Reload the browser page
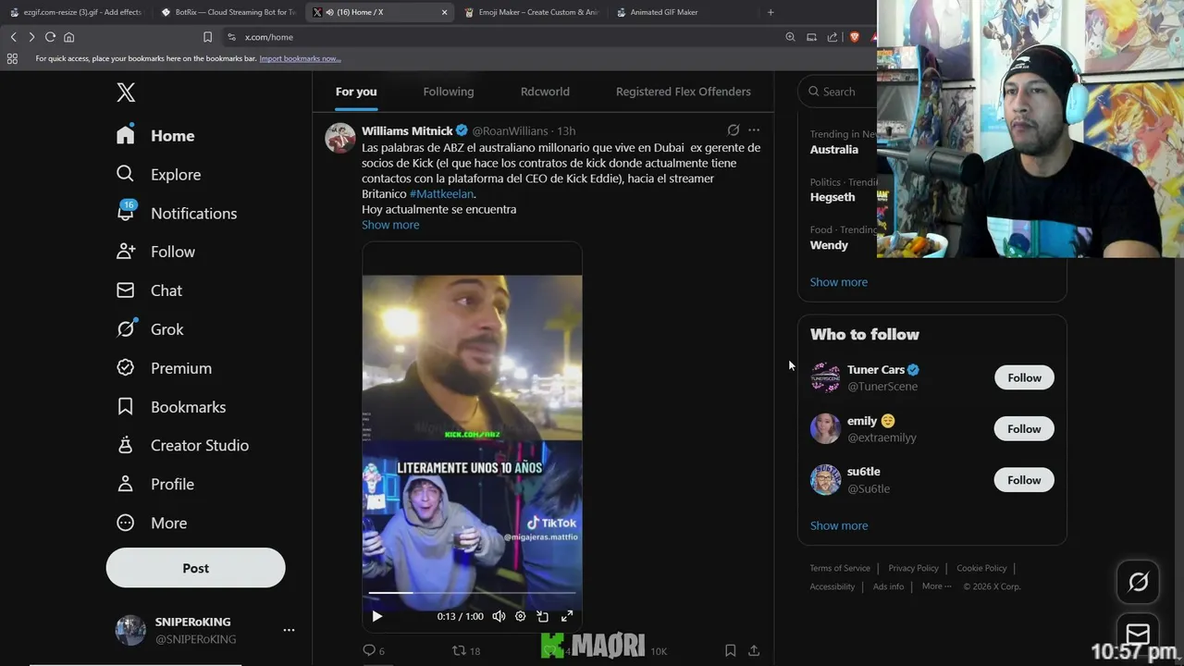Viewport: 1184px width, 666px height. click(x=50, y=37)
